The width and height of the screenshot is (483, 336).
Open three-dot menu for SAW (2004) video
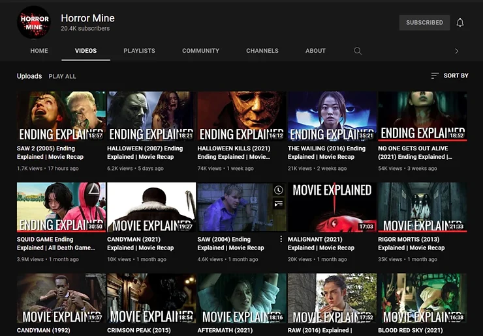tap(281, 239)
